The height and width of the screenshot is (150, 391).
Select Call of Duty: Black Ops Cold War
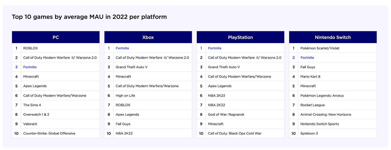234,133
